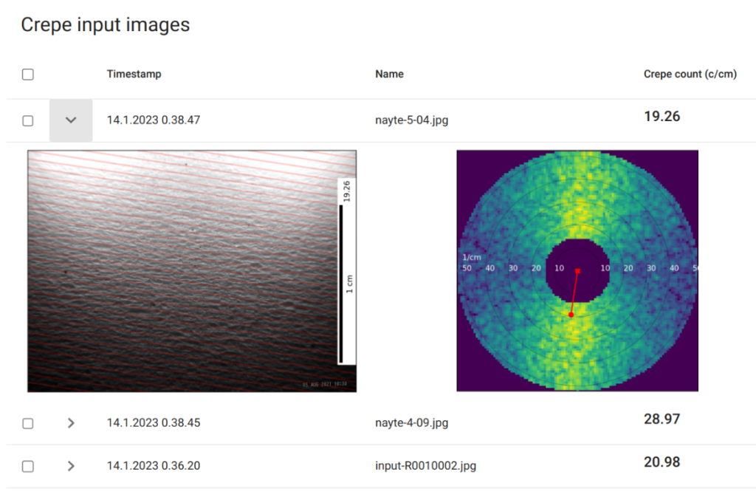Open the circular frequency spectrum plot
Image resolution: width=756 pixels, height=500 pixels.
pyautogui.click(x=577, y=270)
